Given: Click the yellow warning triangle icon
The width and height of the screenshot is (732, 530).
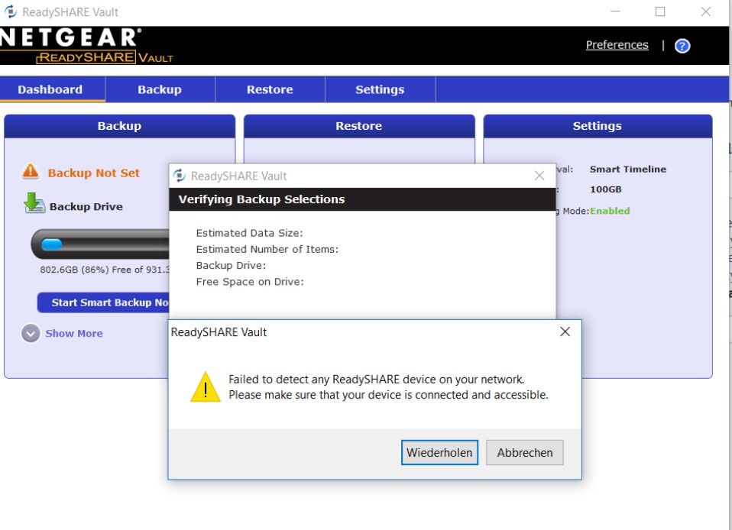Looking at the screenshot, I should pos(206,386).
